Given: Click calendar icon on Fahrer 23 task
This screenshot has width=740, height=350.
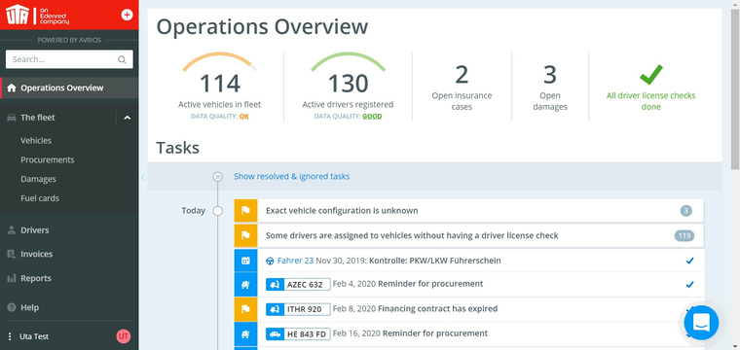Looking at the screenshot, I should pos(245,261).
